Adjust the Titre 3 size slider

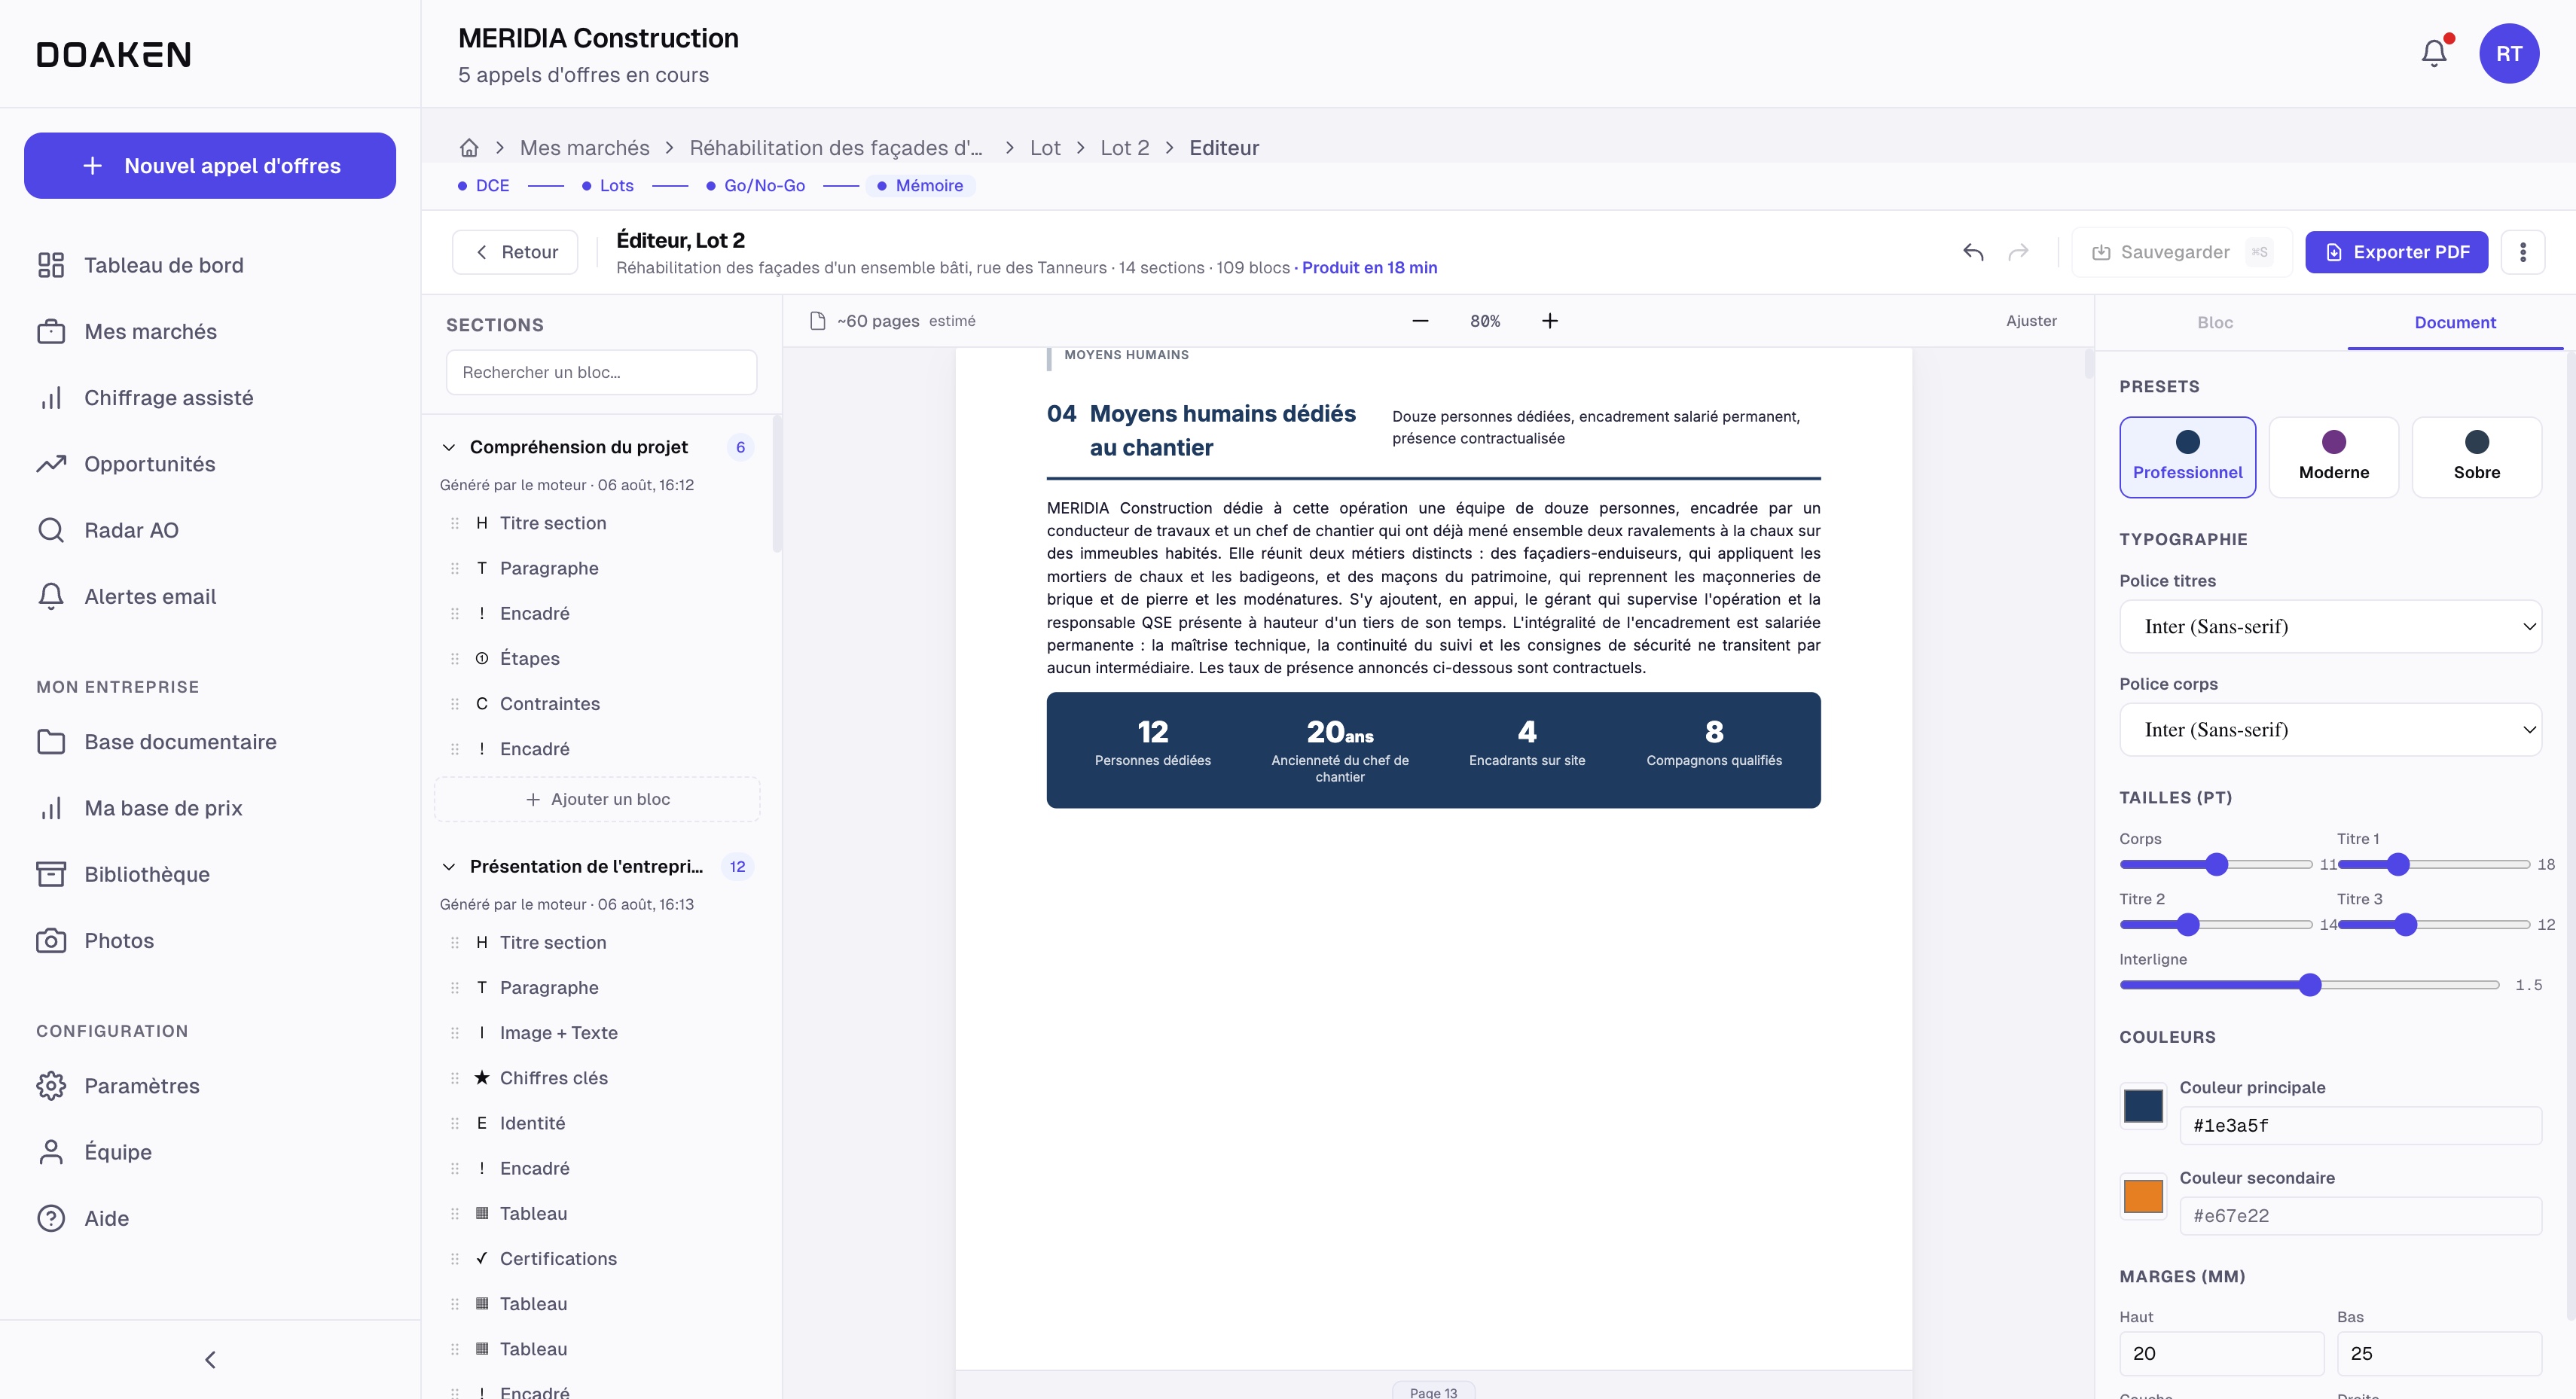(x=2433, y=925)
